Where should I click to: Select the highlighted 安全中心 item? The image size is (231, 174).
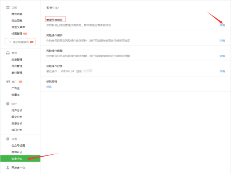(x=20, y=159)
